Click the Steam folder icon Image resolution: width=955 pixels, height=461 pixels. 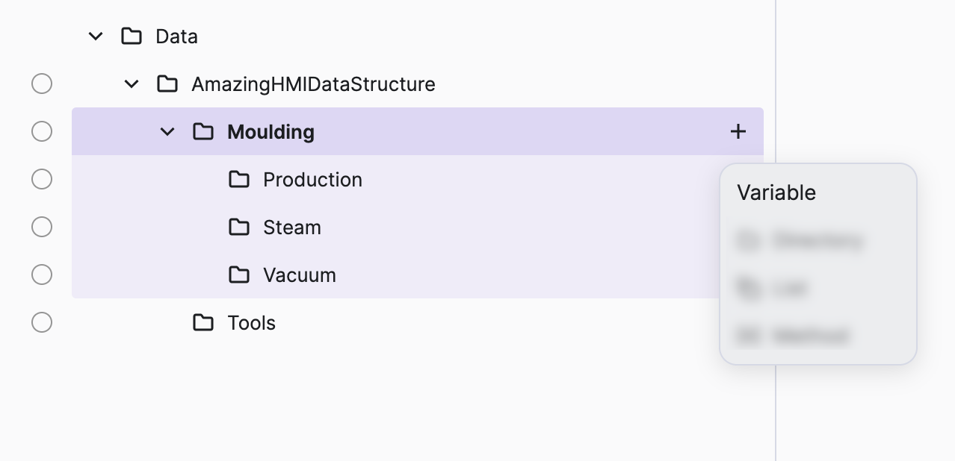tap(239, 228)
